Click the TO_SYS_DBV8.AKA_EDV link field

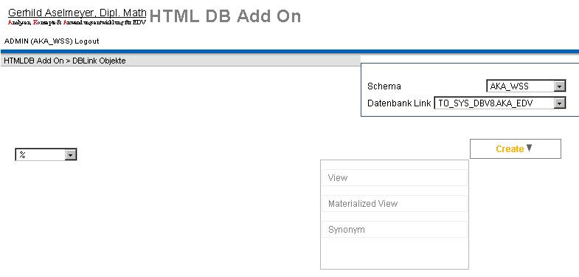pyautogui.click(x=499, y=103)
